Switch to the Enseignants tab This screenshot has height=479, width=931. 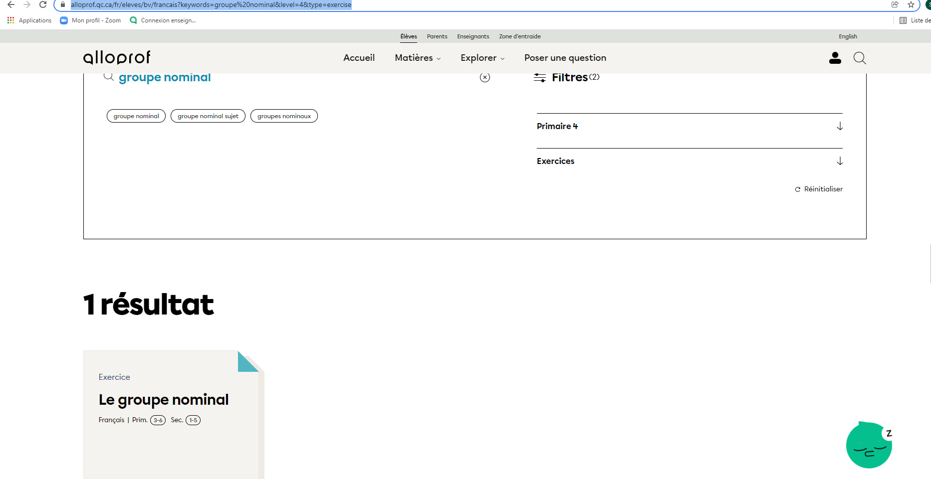pyautogui.click(x=473, y=36)
